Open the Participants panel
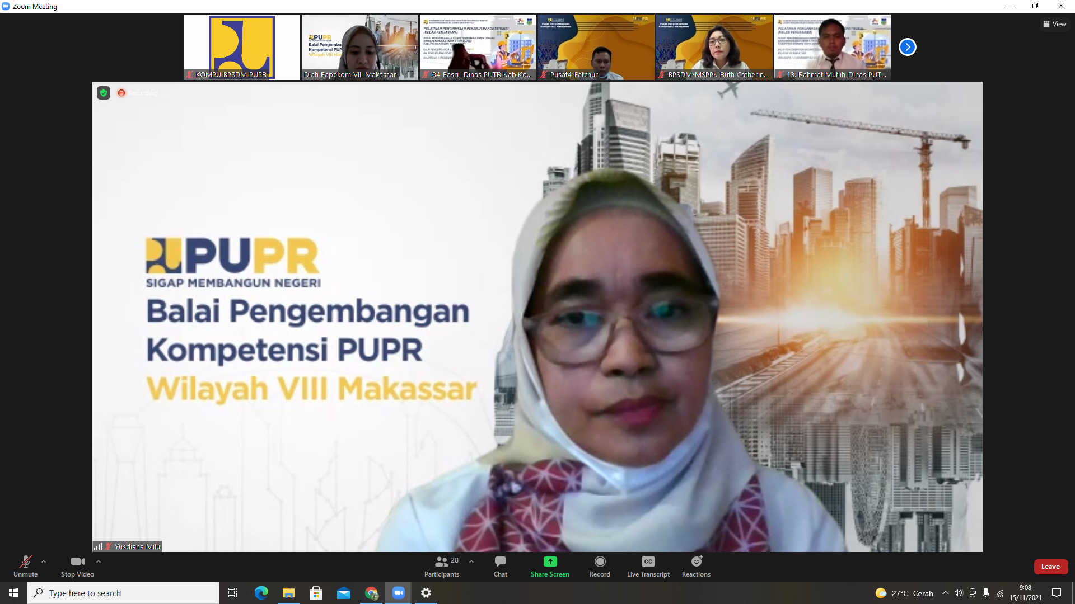 tap(442, 566)
